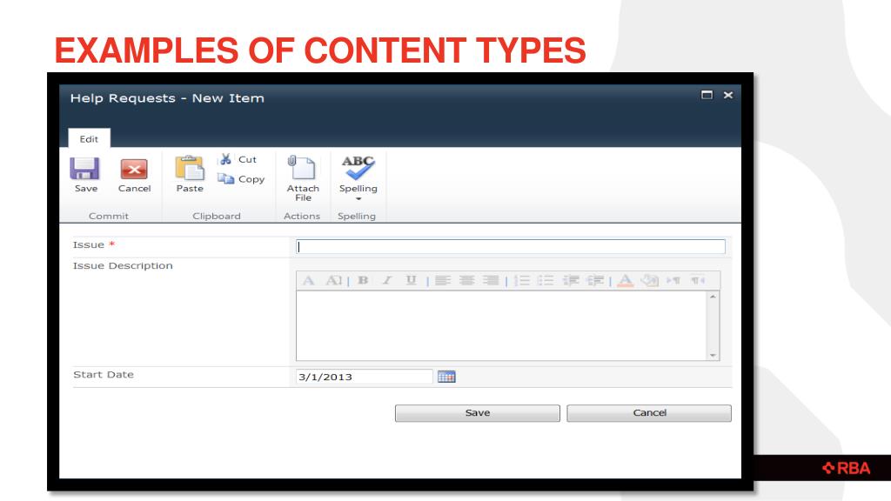Insert a numbered list

pyautogui.click(x=522, y=280)
